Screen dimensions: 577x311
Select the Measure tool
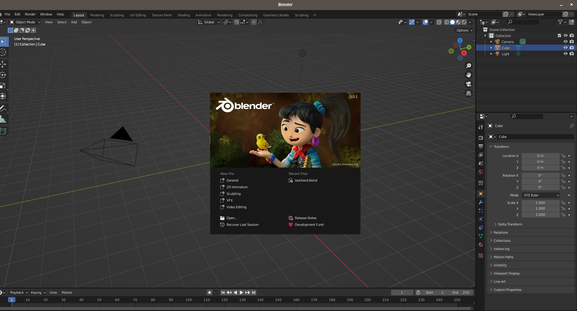(3, 119)
